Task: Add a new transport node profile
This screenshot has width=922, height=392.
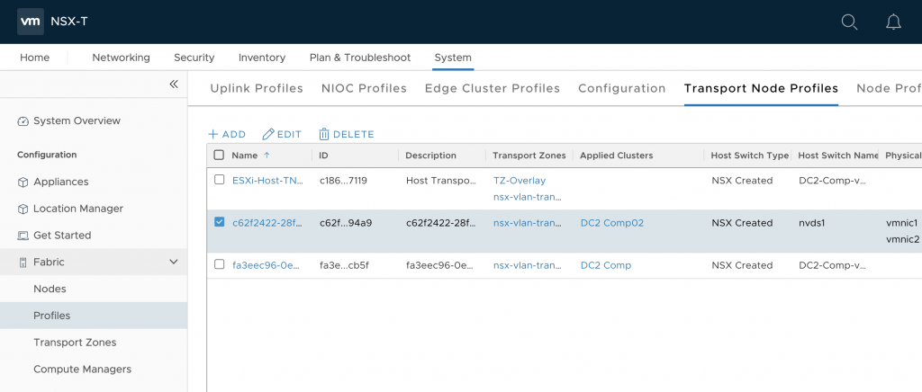Action: click(227, 134)
